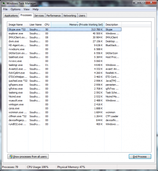Sort by Memory (Private Working Set) column
This screenshot has height=171, width=158.
[x=78, y=24]
